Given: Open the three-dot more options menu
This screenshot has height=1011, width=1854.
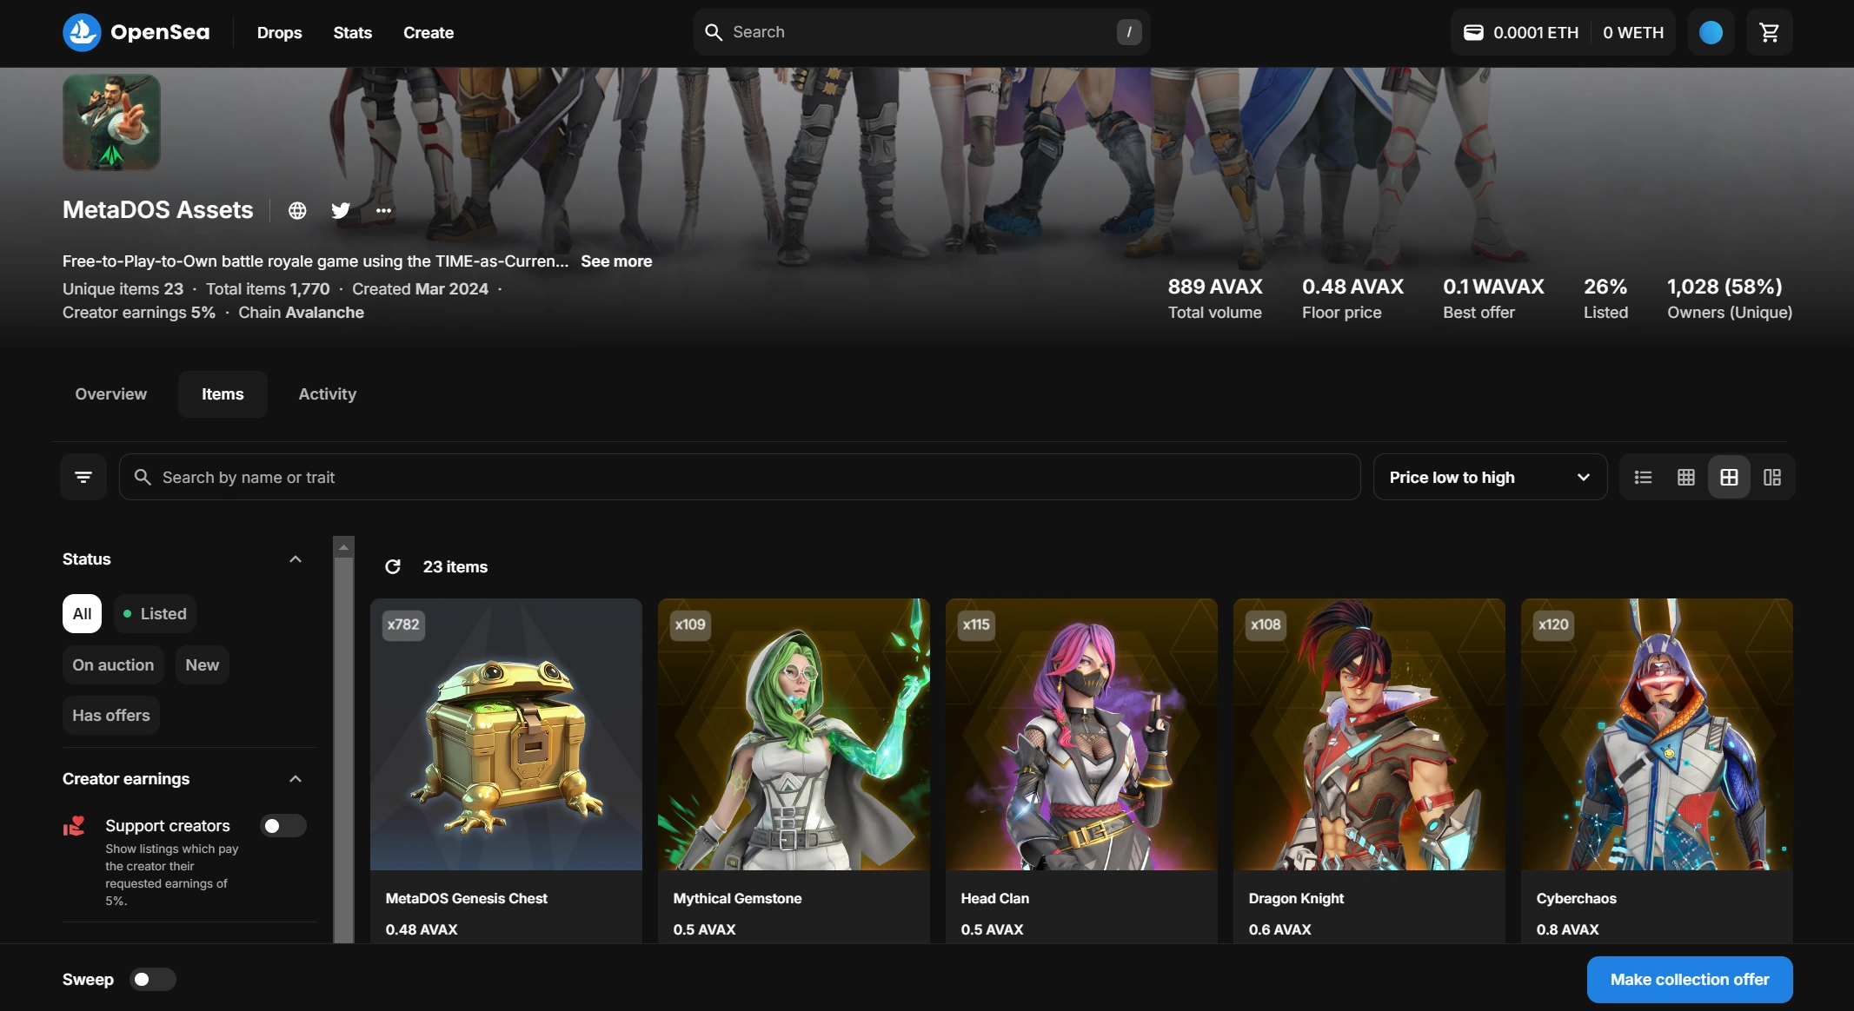Looking at the screenshot, I should tap(383, 210).
